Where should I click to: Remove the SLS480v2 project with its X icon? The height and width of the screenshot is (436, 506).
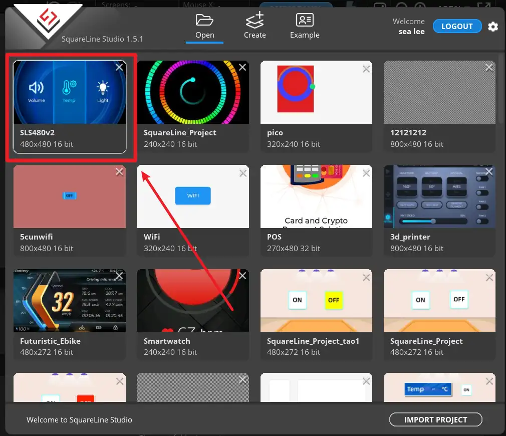point(119,67)
